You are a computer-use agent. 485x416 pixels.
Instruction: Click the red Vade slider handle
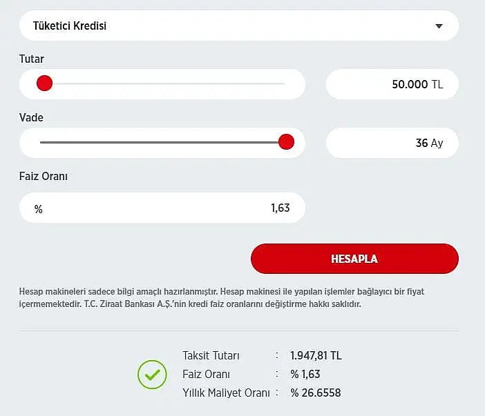pos(286,142)
